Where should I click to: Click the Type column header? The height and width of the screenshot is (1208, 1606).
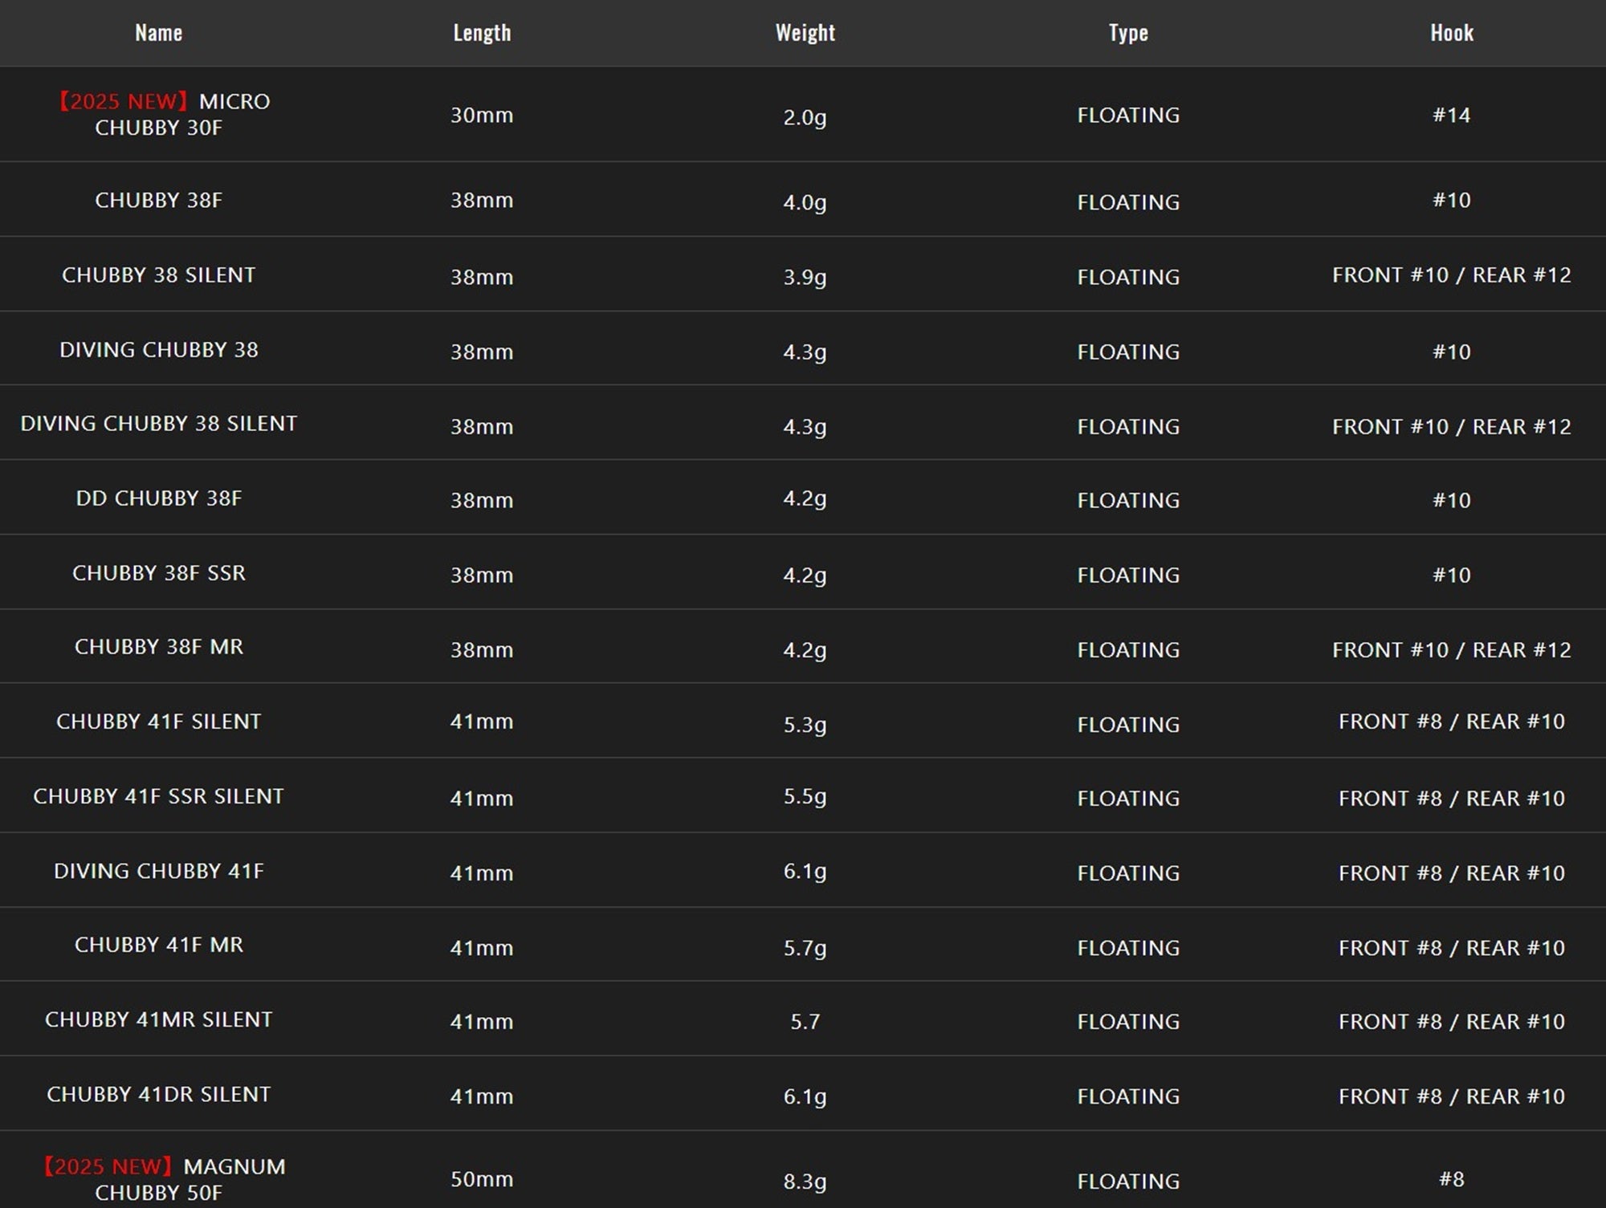coord(1128,33)
